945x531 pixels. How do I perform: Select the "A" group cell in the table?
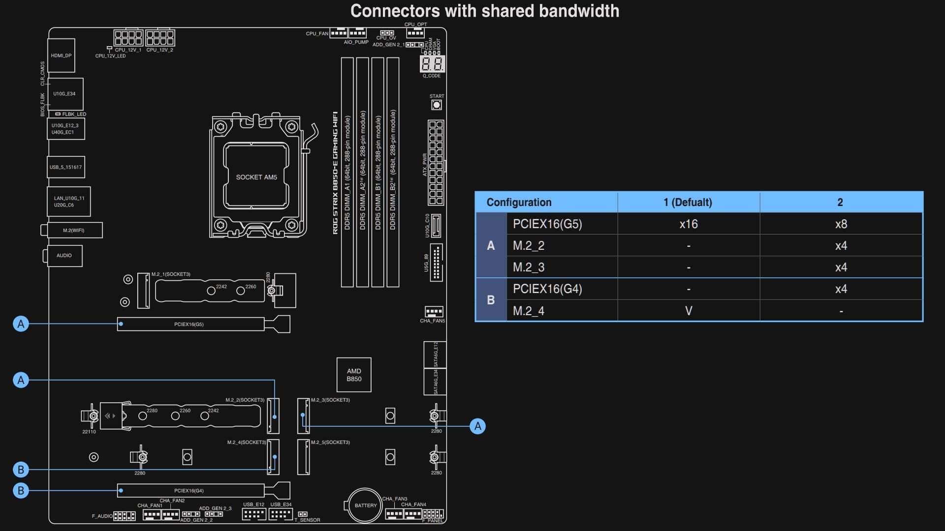[491, 245]
